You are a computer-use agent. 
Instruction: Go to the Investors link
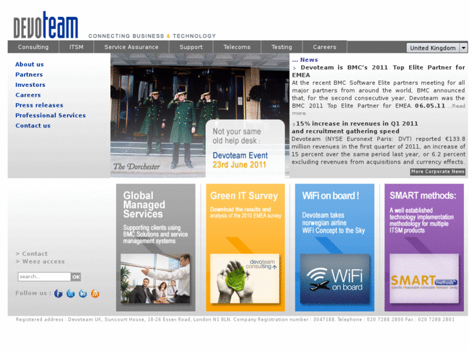pyautogui.click(x=30, y=84)
